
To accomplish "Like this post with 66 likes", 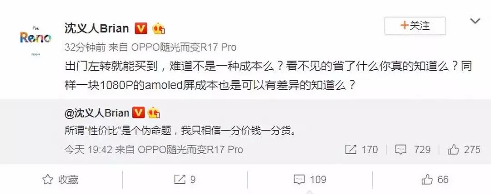I will pos(435,179).
